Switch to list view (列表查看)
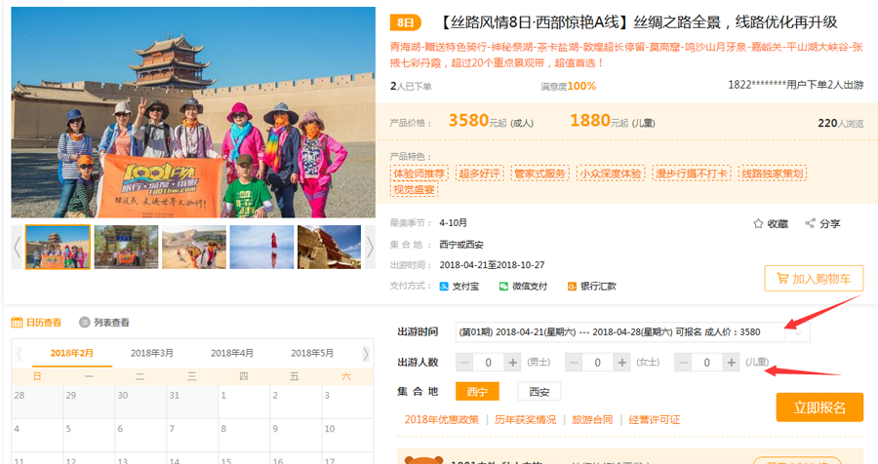 (104, 323)
